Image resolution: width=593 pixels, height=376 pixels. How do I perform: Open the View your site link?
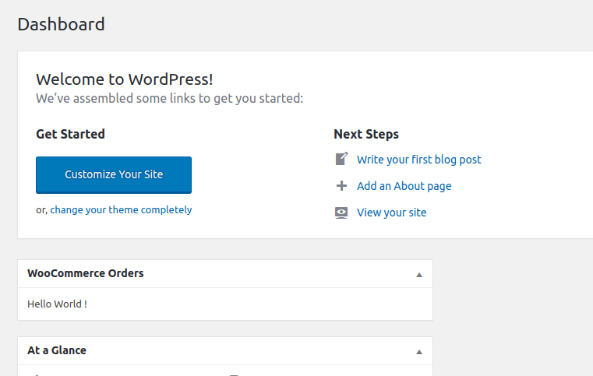(391, 213)
